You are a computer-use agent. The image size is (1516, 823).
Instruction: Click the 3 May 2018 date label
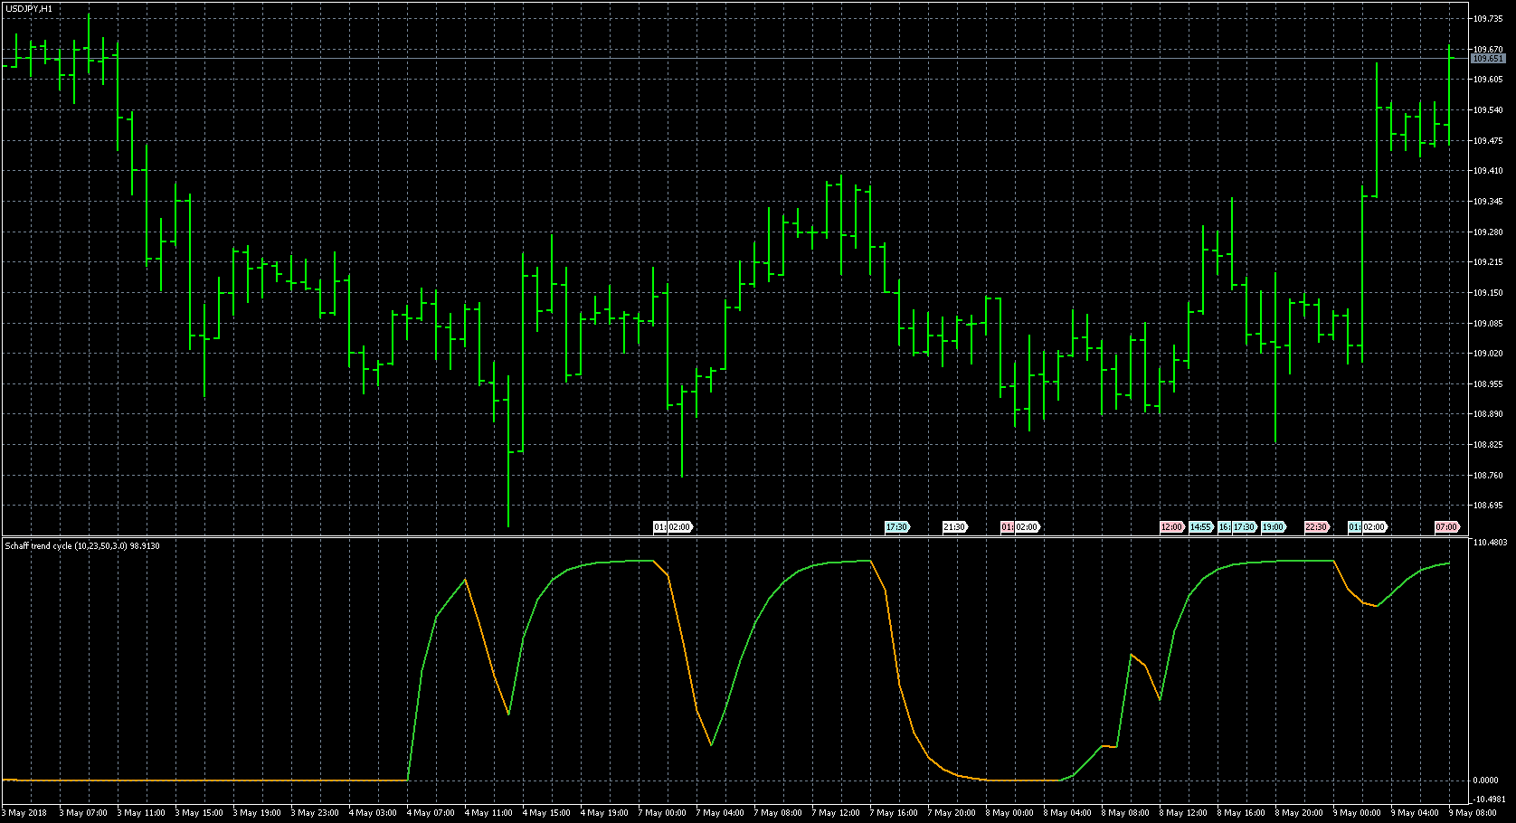[25, 813]
